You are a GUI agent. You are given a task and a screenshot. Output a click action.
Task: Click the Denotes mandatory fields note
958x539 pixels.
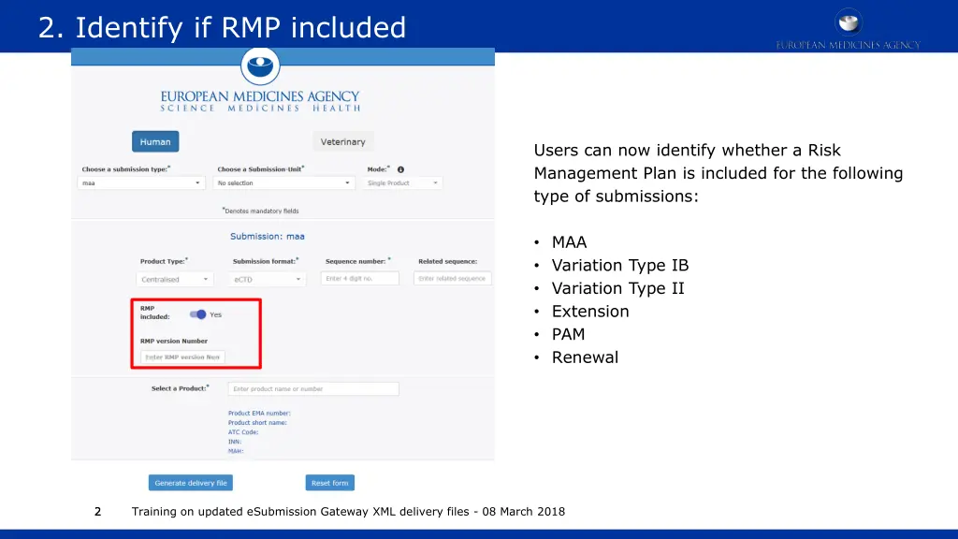(260, 211)
